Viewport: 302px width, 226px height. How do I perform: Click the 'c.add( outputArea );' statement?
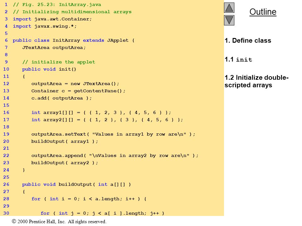click(x=62, y=98)
